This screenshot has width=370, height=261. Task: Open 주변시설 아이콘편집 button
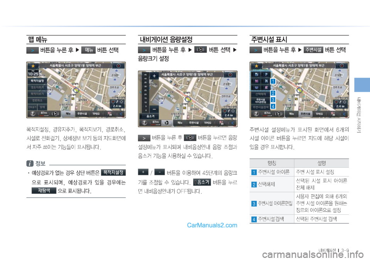pos(261,101)
